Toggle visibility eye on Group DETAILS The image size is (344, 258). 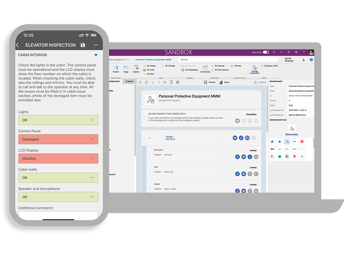235,138
